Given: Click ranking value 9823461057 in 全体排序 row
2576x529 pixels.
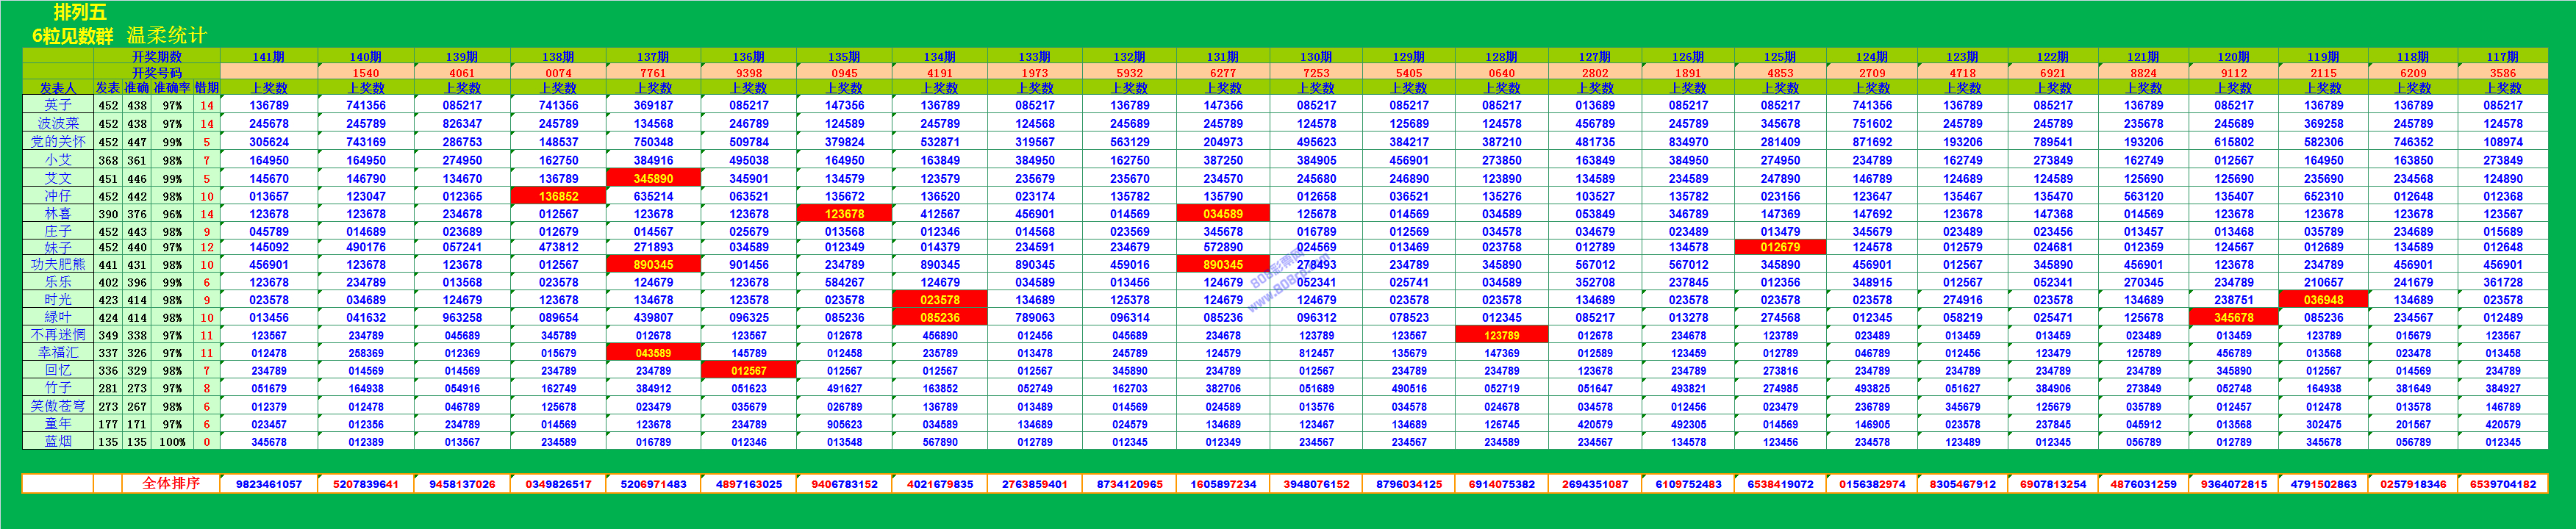Looking at the screenshot, I should pos(268,484).
